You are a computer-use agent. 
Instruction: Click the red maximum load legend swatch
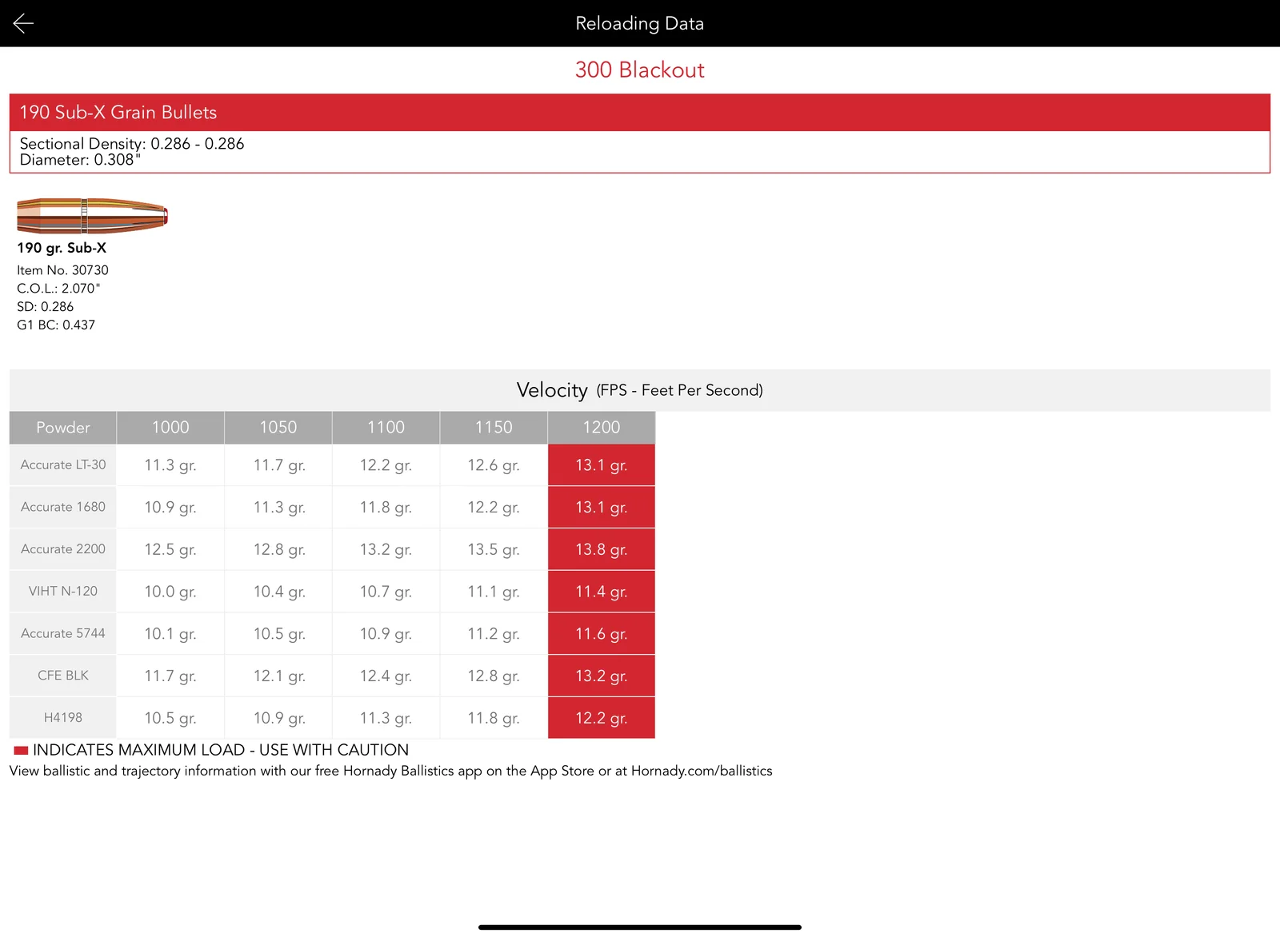(x=21, y=750)
